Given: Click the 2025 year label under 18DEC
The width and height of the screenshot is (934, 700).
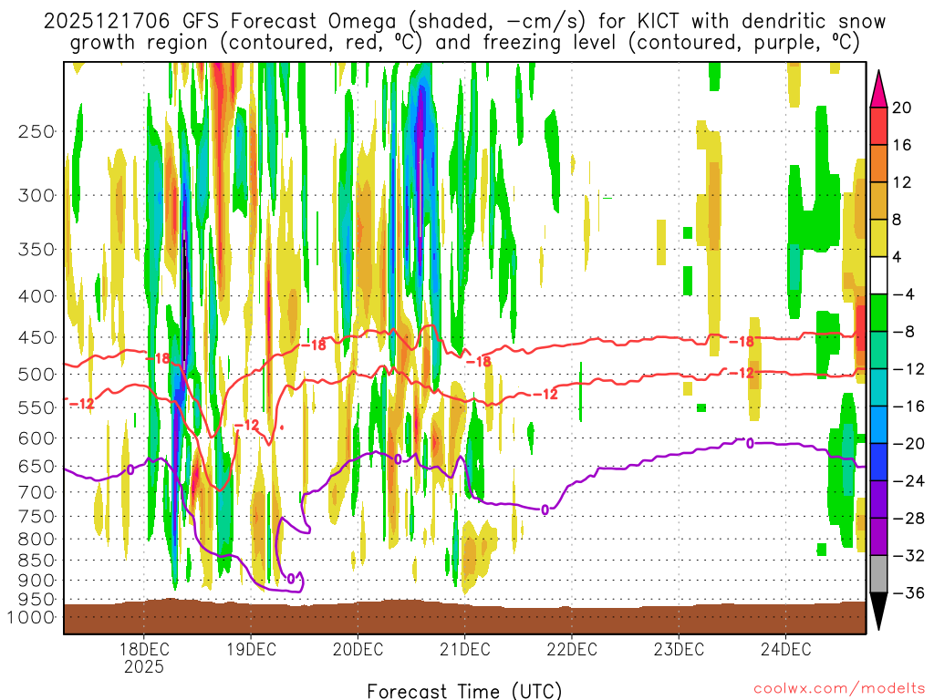Looking at the screenshot, I should (x=143, y=666).
